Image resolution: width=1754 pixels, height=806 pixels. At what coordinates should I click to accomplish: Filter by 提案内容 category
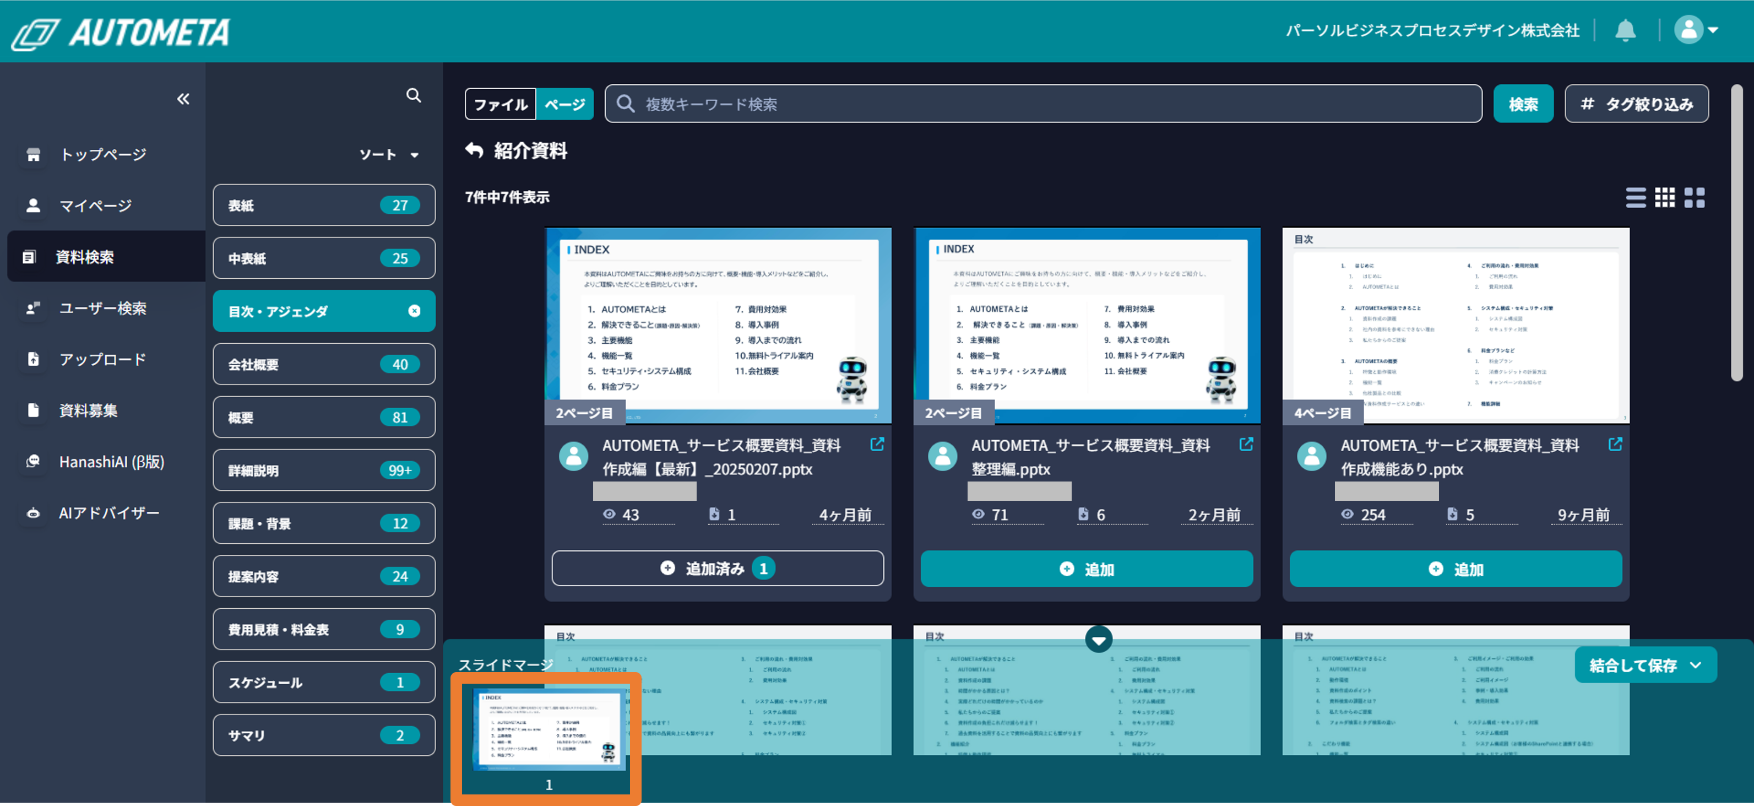[324, 576]
